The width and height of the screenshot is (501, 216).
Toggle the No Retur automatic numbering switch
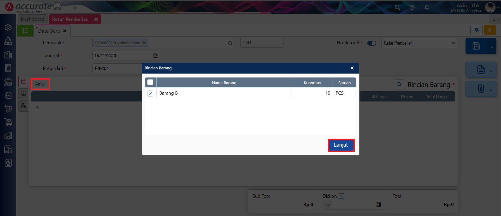click(372, 43)
